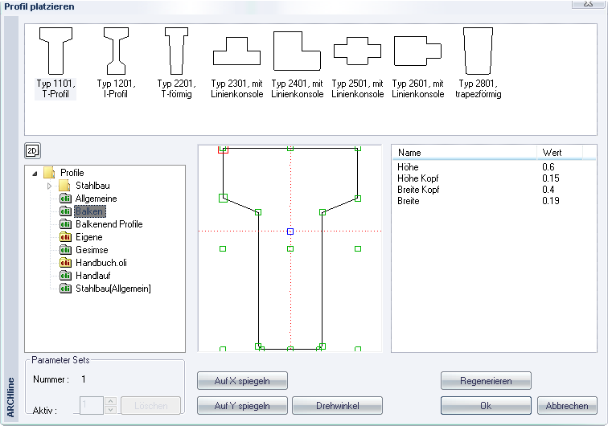Click the Handbuch.oli library icon
The image size is (608, 426).
[x=65, y=263]
